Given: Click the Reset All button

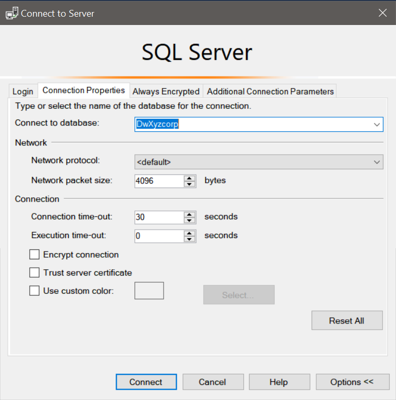Looking at the screenshot, I should pyautogui.click(x=346, y=320).
